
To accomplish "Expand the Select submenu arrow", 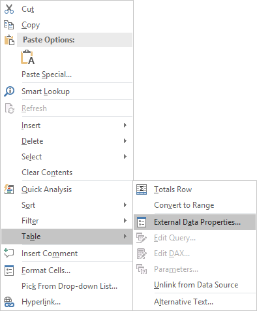I will tap(125, 157).
